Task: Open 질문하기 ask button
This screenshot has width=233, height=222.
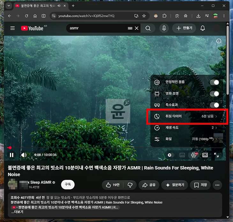Action: [x=175, y=185]
